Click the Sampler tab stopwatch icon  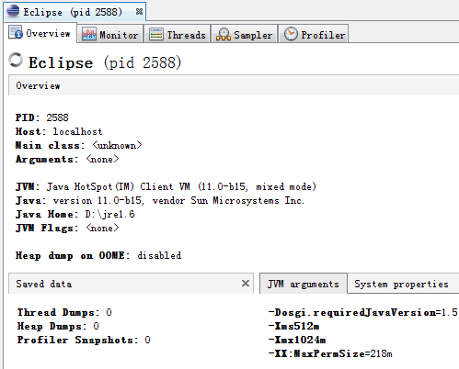click(x=224, y=34)
